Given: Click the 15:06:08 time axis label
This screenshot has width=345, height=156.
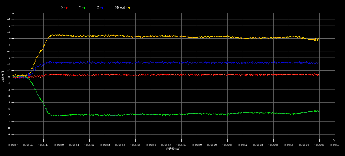Looking at the screenshot, I should [x=335, y=145].
